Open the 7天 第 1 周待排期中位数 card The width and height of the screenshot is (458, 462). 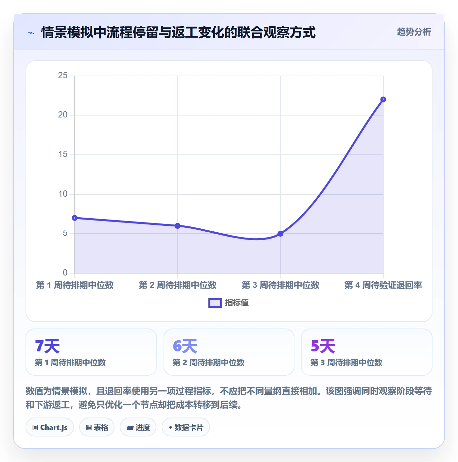91,352
